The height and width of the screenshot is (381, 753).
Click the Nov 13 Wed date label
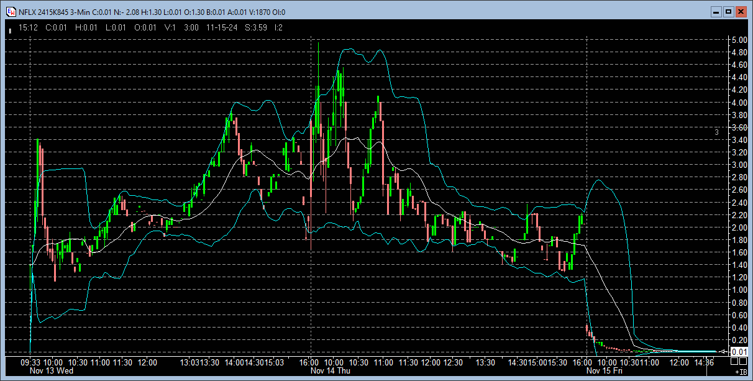[52, 370]
